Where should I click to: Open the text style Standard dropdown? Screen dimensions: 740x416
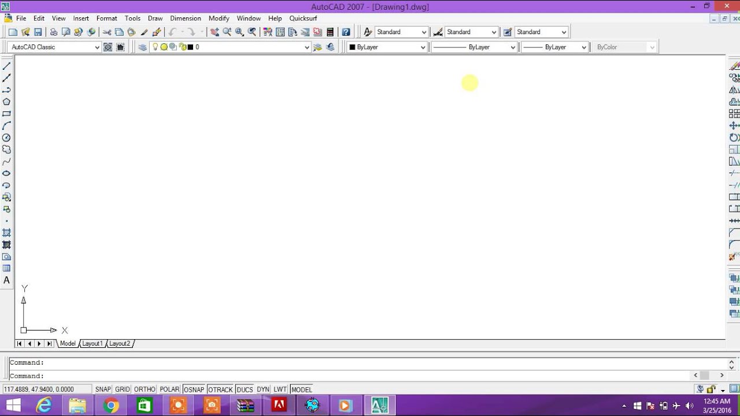click(x=424, y=32)
